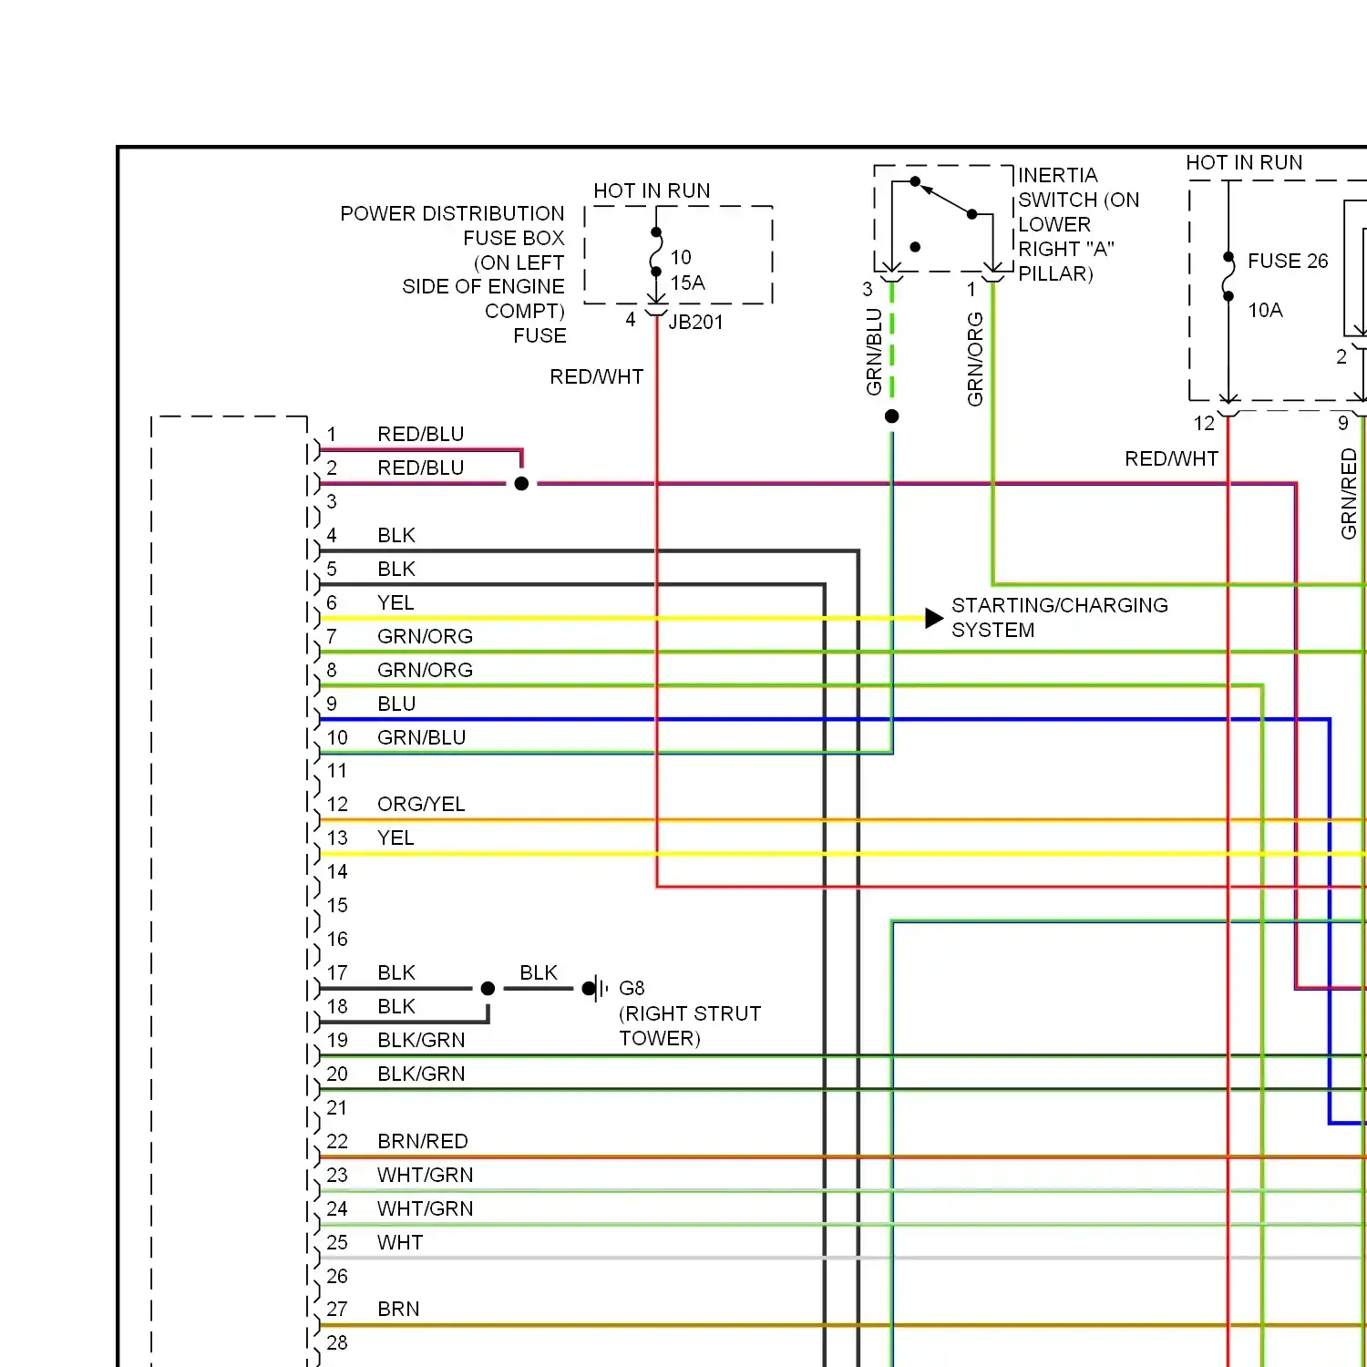
Task: Click pin 9 'BLU' label
Action: [396, 704]
